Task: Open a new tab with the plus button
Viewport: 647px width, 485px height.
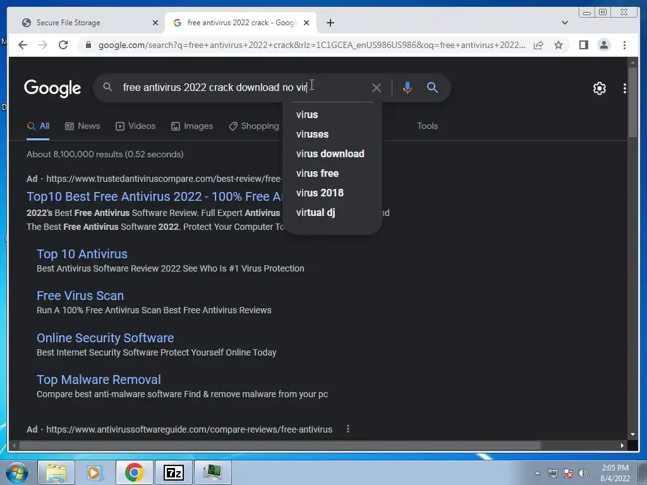Action: (330, 23)
